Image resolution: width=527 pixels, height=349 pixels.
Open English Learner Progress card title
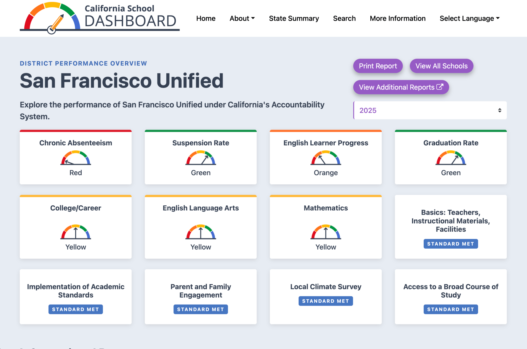point(326,143)
